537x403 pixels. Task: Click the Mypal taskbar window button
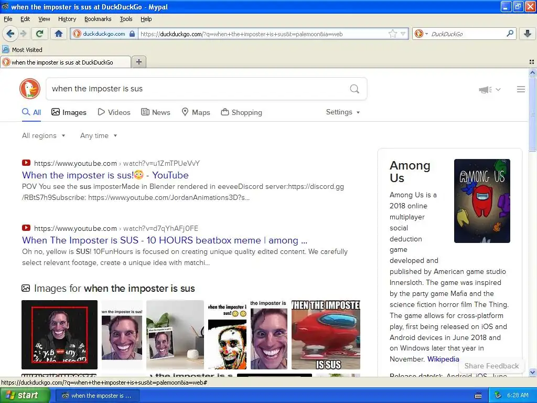97,396
